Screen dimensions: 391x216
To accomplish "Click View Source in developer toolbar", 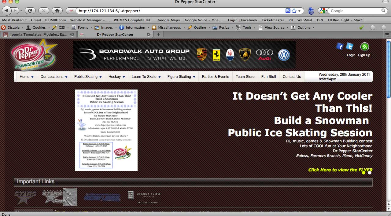I will [273, 27].
